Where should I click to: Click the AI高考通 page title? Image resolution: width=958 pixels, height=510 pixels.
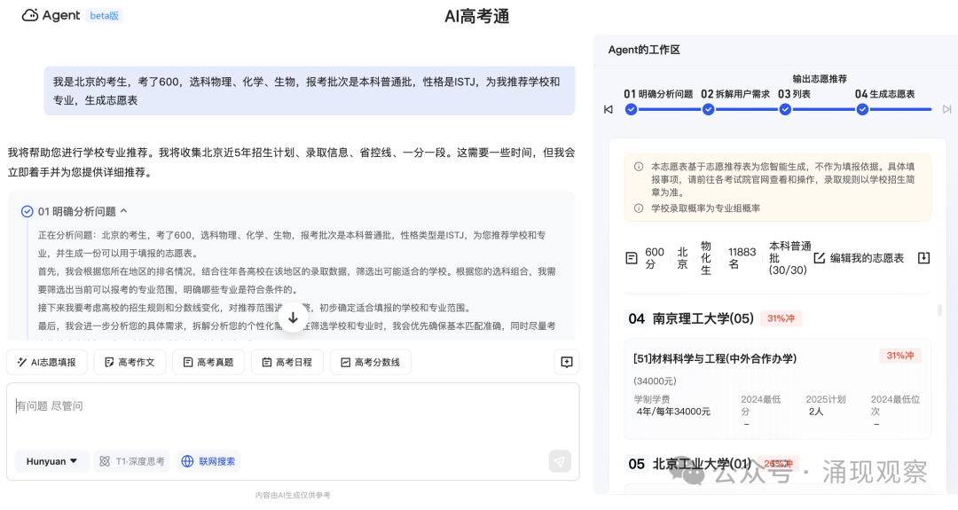(x=477, y=17)
